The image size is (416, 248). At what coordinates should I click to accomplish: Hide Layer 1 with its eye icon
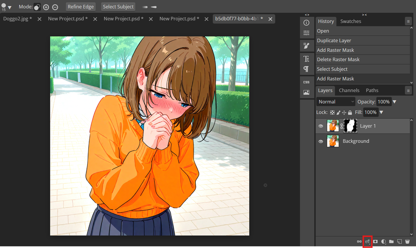(321, 126)
